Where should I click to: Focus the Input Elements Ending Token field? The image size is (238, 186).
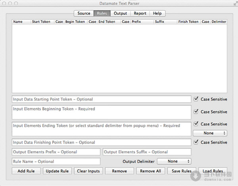tap(102, 129)
